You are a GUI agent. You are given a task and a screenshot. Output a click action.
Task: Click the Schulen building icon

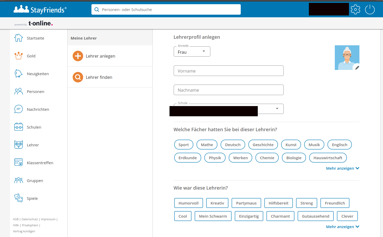point(19,127)
